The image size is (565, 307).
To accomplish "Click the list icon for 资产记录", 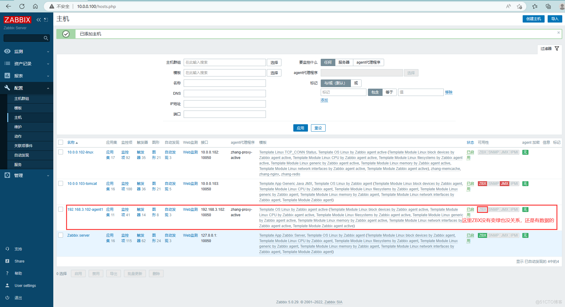I will coord(7,63).
